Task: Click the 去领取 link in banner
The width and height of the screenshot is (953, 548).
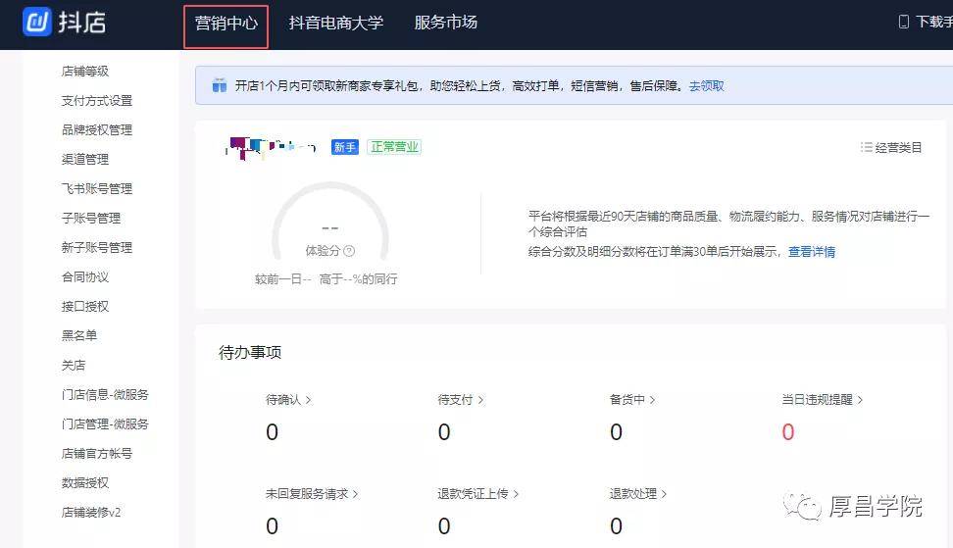Action: pyautogui.click(x=706, y=86)
